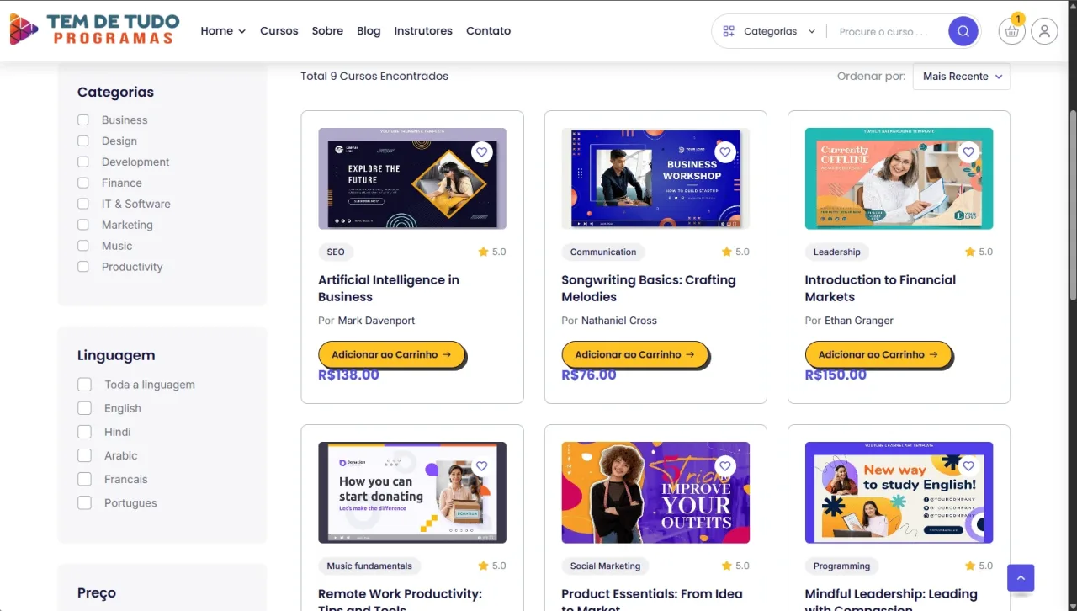
Task: Open the Explore the Future course thumbnail
Action: (412, 178)
